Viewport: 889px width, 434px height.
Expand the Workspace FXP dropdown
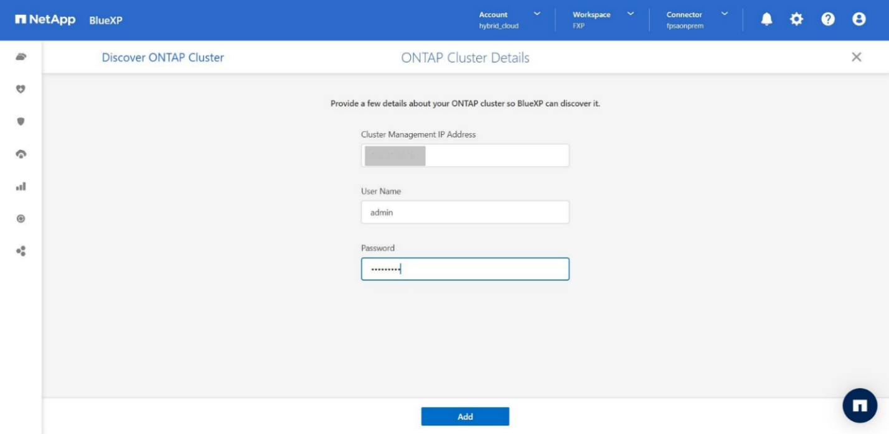tap(603, 20)
